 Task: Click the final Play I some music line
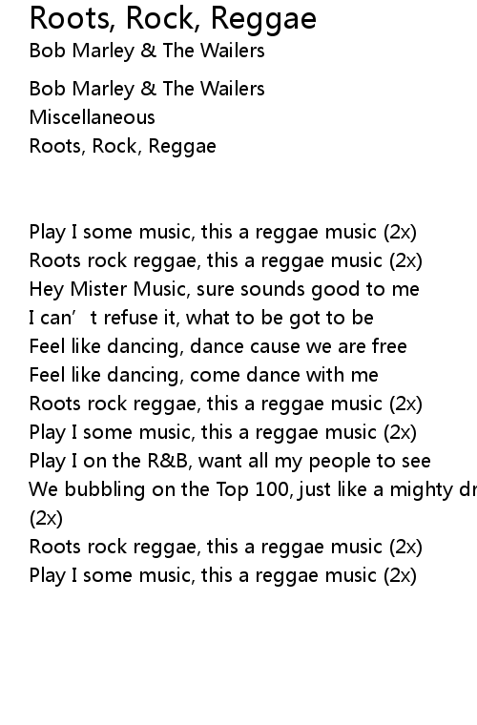point(223,575)
